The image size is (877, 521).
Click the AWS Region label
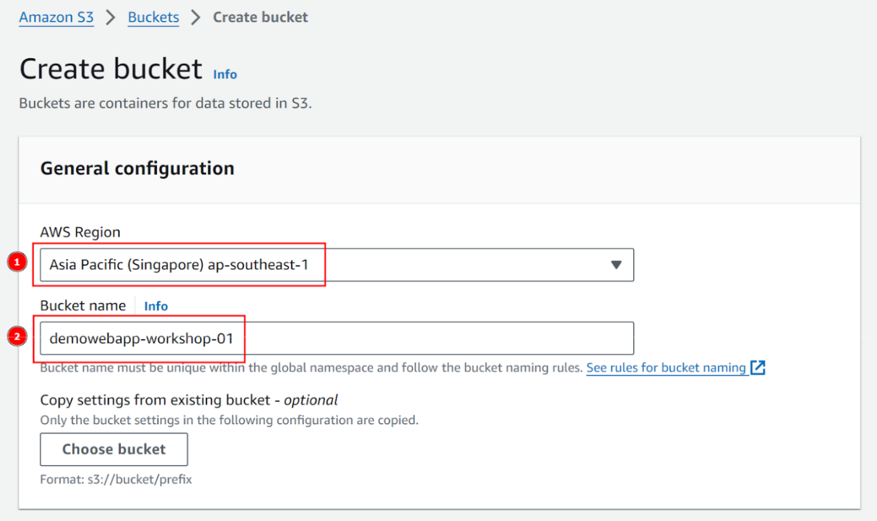tap(81, 232)
